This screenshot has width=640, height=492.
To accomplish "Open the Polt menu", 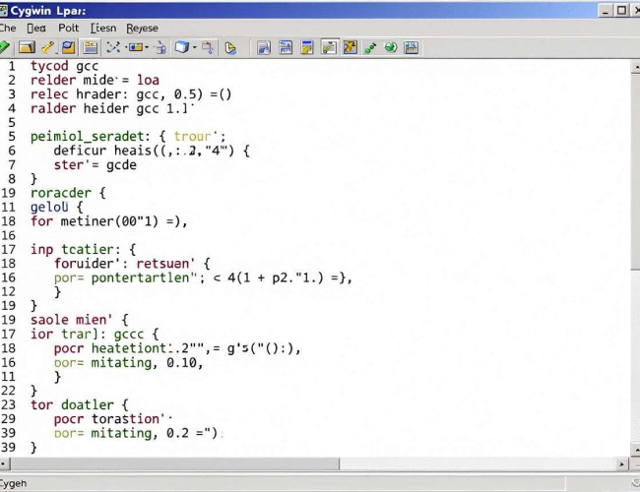I will tap(68, 28).
